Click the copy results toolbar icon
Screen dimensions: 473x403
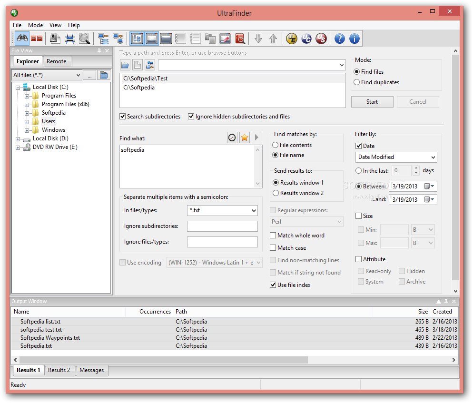pos(210,39)
